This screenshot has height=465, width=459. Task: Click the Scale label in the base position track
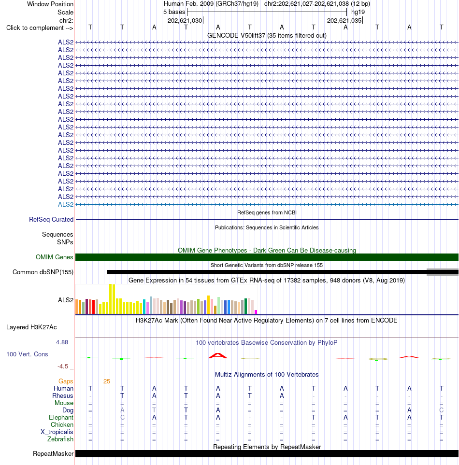click(x=65, y=13)
